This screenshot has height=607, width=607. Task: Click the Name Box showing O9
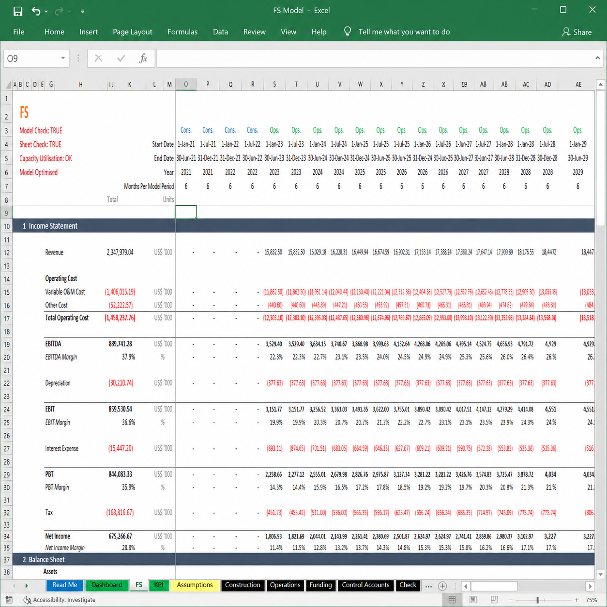pos(31,59)
